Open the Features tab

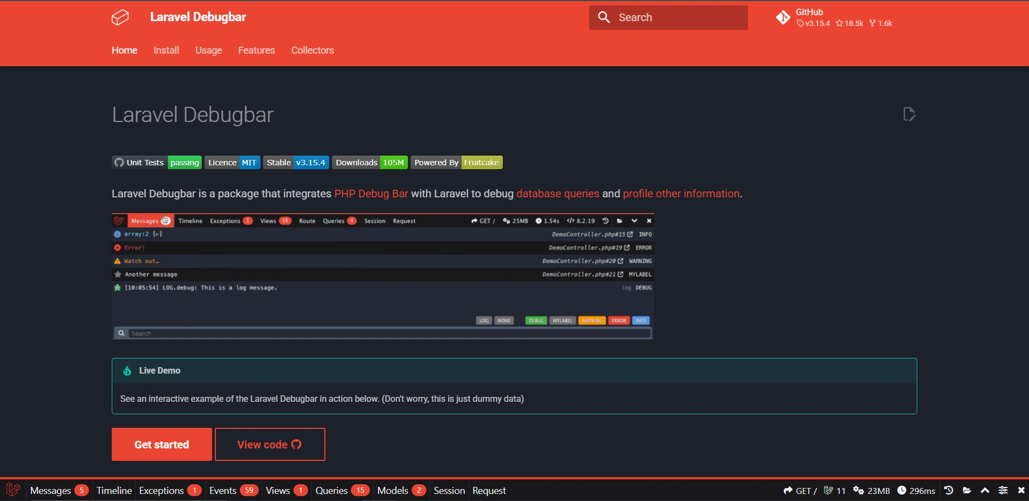coord(257,50)
